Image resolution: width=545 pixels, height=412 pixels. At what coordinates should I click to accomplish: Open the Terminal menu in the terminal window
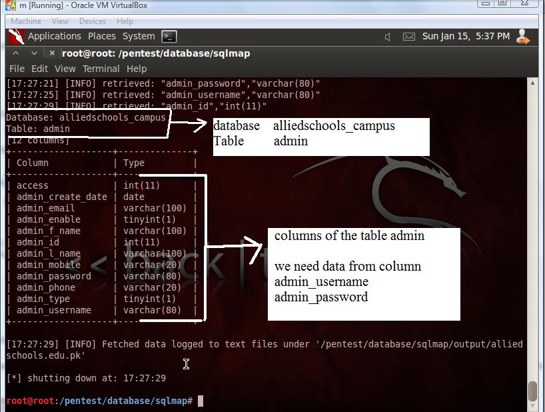101,68
